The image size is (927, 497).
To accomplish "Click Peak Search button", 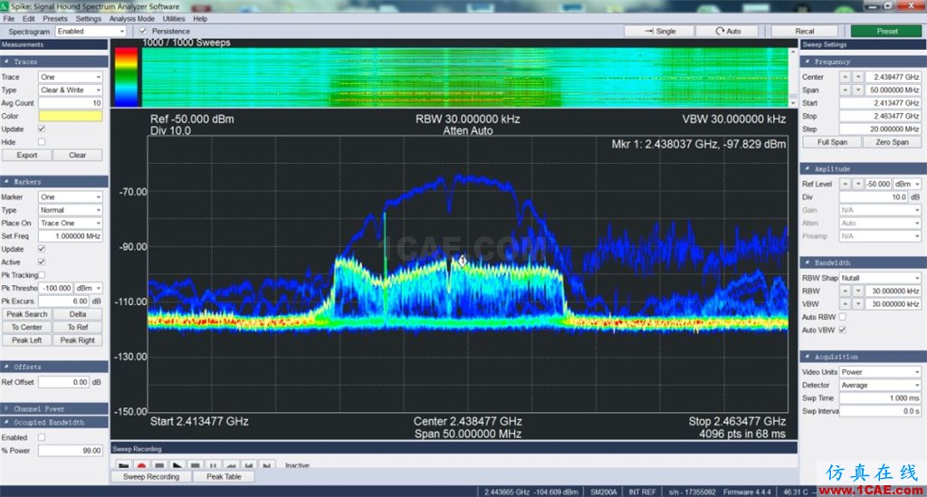I will pyautogui.click(x=26, y=314).
